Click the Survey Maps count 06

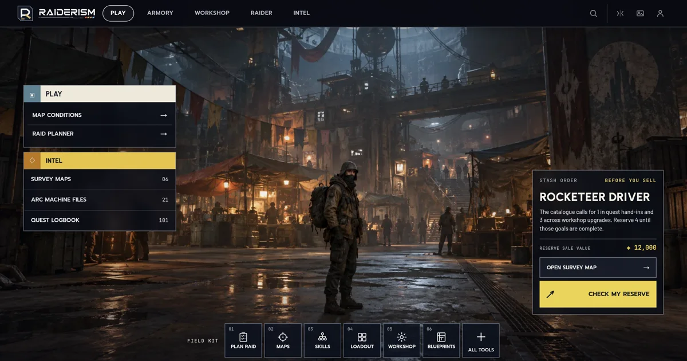pos(165,179)
